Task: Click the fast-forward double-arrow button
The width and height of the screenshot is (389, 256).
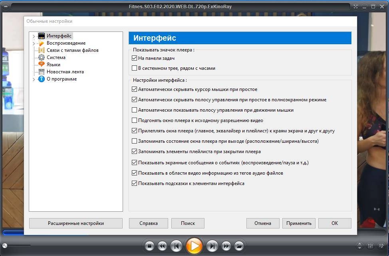Action: click(x=226, y=246)
